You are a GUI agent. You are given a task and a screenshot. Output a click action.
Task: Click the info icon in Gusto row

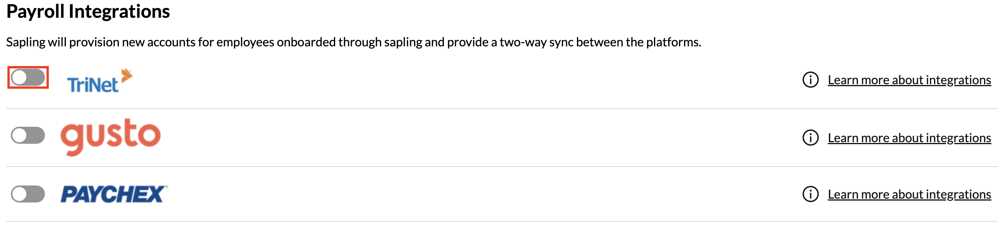(x=810, y=138)
